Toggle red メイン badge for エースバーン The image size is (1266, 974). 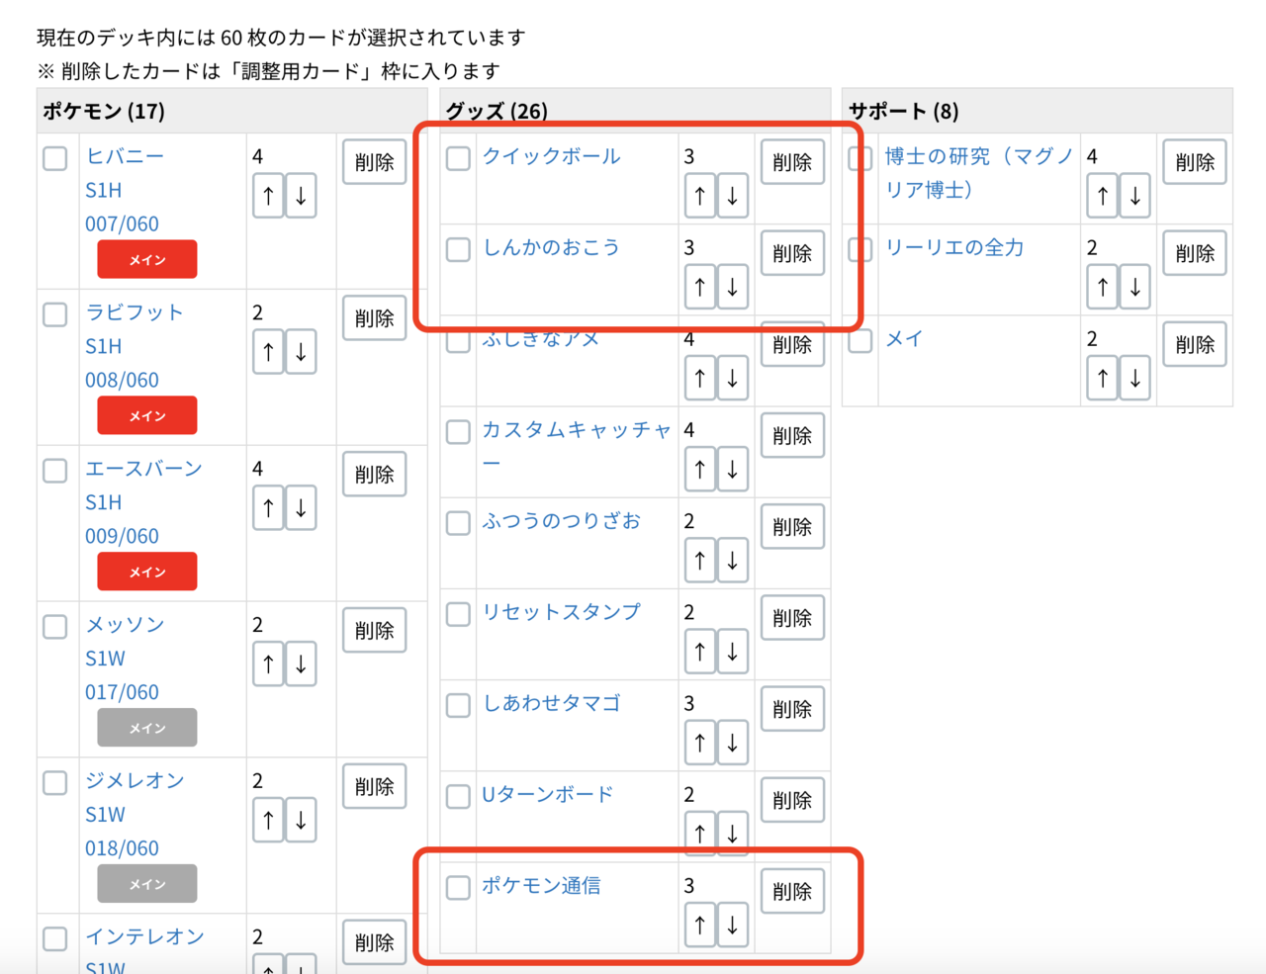[146, 572]
